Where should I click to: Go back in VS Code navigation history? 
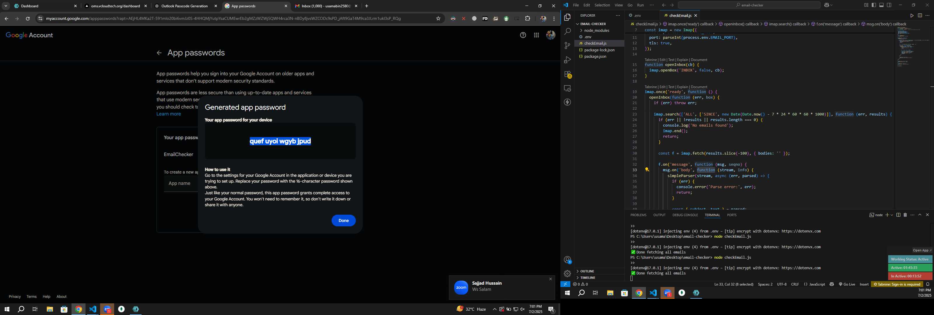663,5
